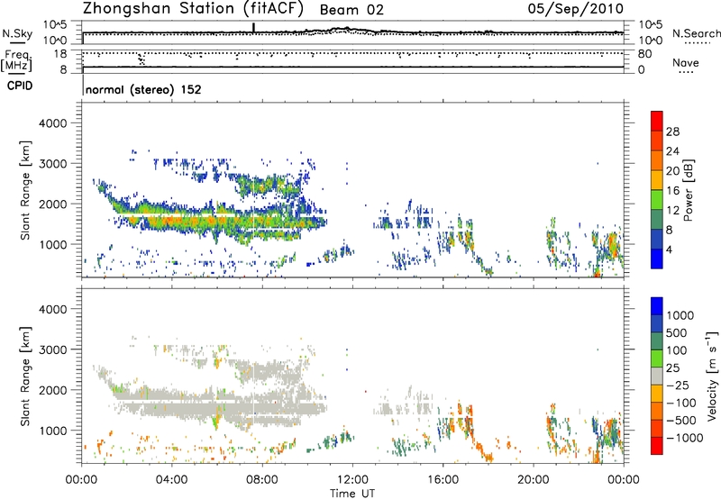Click the "04:00" time axis label
The image size is (721, 499).
[171, 480]
